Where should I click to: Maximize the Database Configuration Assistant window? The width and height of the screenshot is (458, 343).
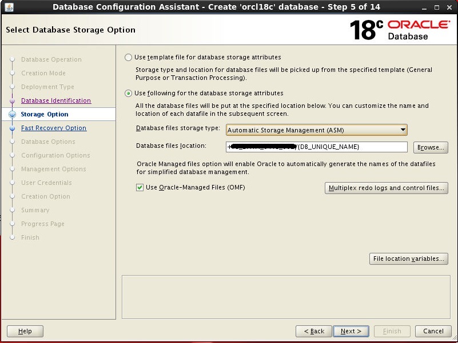tap(437, 7)
